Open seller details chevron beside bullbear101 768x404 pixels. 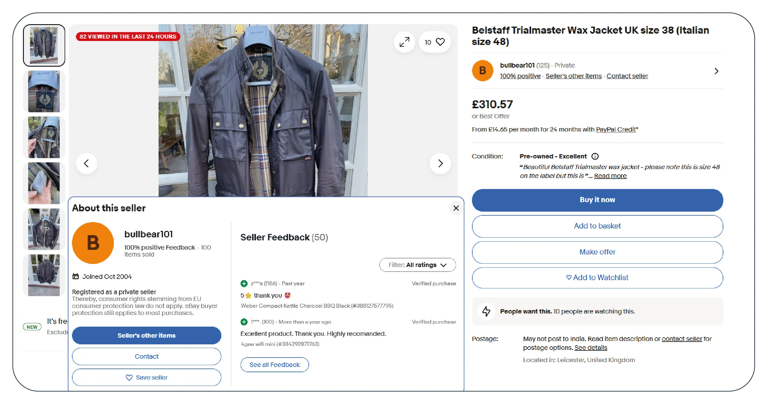point(716,71)
